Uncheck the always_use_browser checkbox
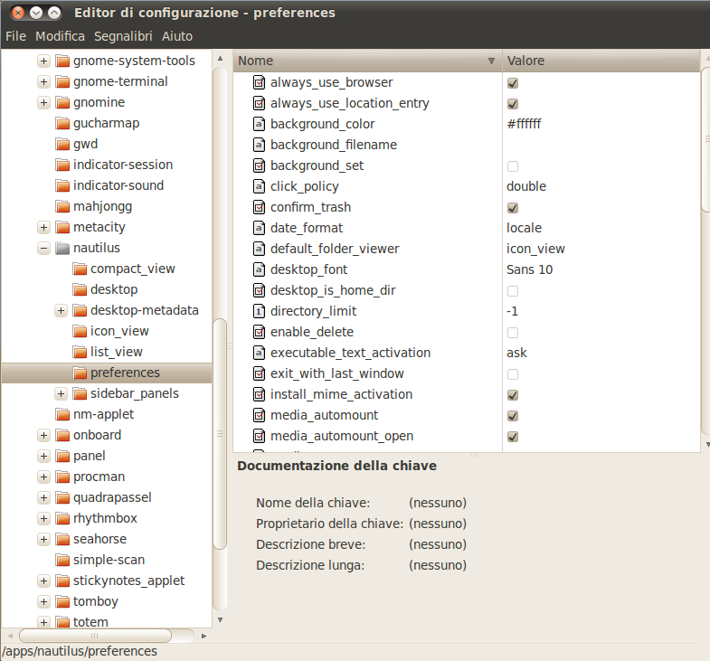 coord(513,83)
